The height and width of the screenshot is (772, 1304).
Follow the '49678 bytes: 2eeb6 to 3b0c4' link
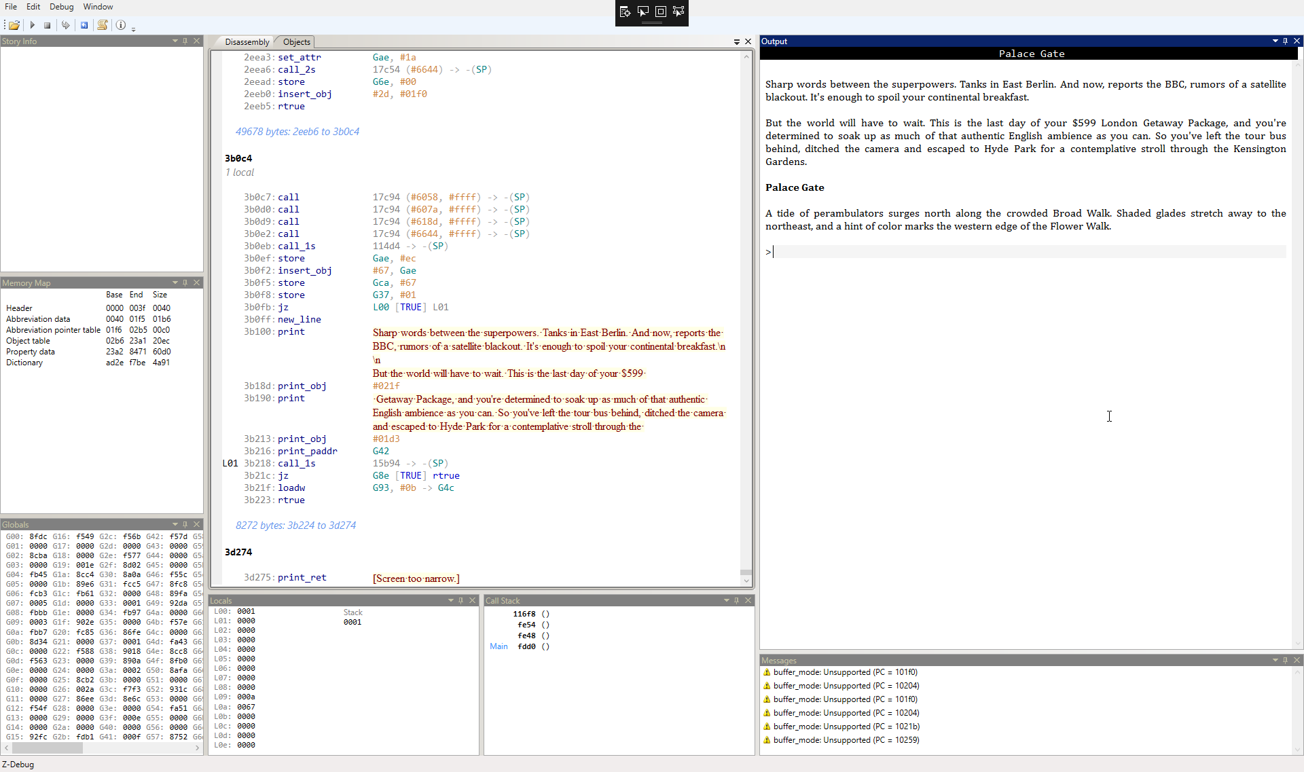point(297,131)
